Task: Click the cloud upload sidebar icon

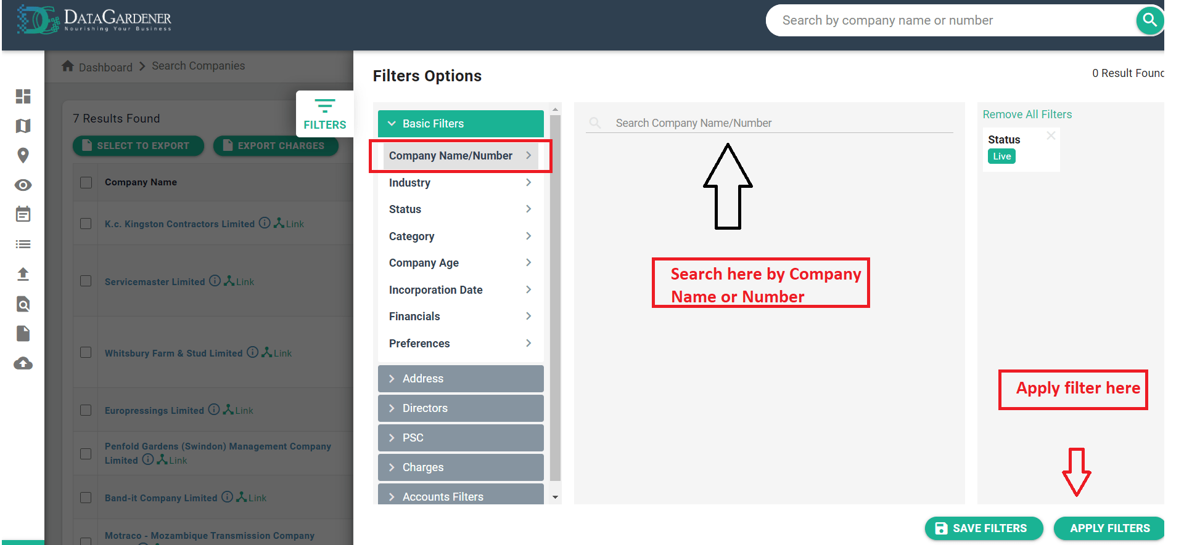Action: coord(23,363)
